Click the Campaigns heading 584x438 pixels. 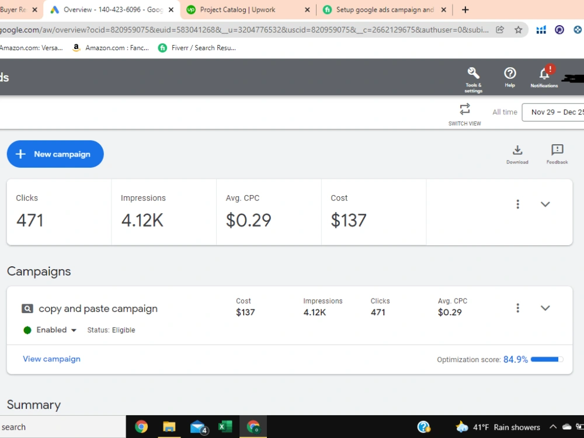coord(39,272)
